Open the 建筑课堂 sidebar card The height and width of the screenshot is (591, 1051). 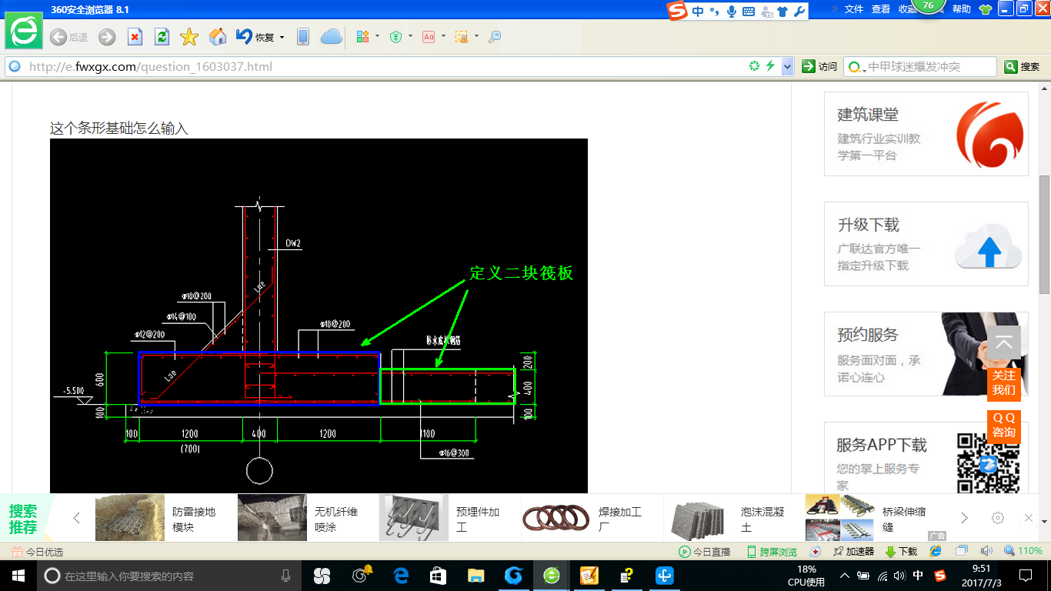pos(926,134)
